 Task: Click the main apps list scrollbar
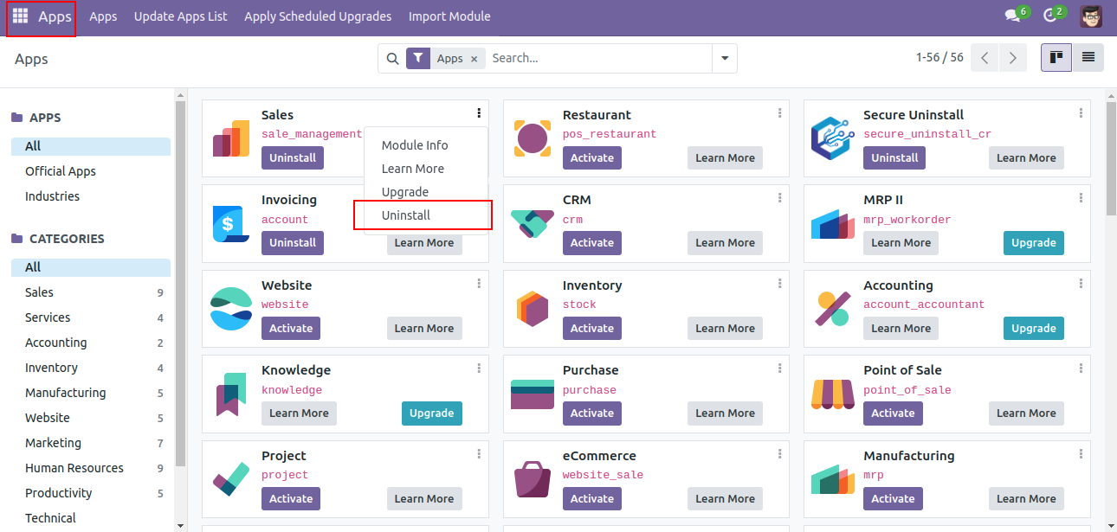pos(1111,157)
